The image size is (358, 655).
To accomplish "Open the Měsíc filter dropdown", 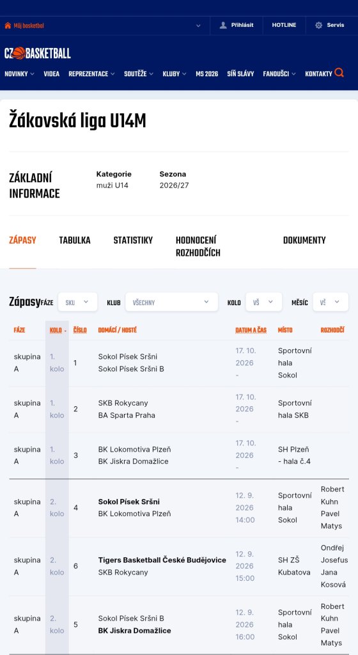I will tap(331, 302).
